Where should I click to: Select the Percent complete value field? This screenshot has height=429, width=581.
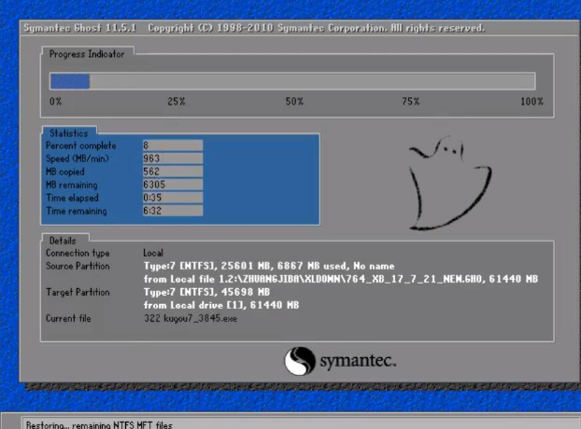pos(172,145)
